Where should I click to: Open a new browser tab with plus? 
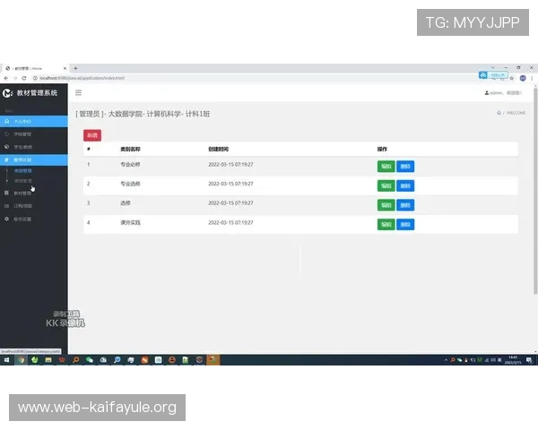pyautogui.click(x=75, y=68)
